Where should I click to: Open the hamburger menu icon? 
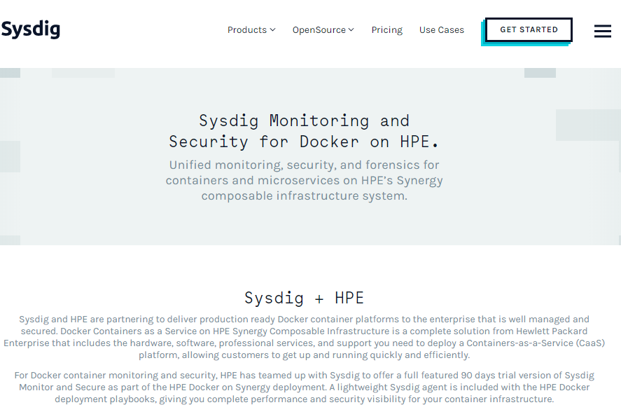pos(602,31)
